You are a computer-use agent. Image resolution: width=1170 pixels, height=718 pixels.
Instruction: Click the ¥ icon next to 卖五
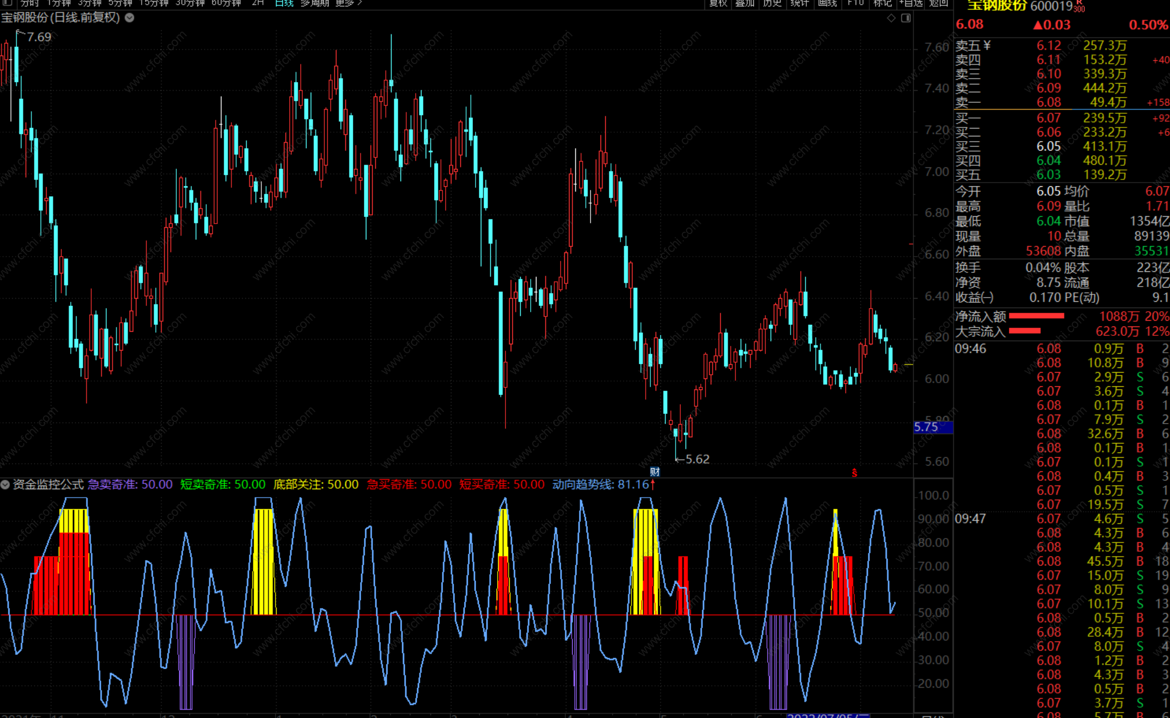[987, 46]
